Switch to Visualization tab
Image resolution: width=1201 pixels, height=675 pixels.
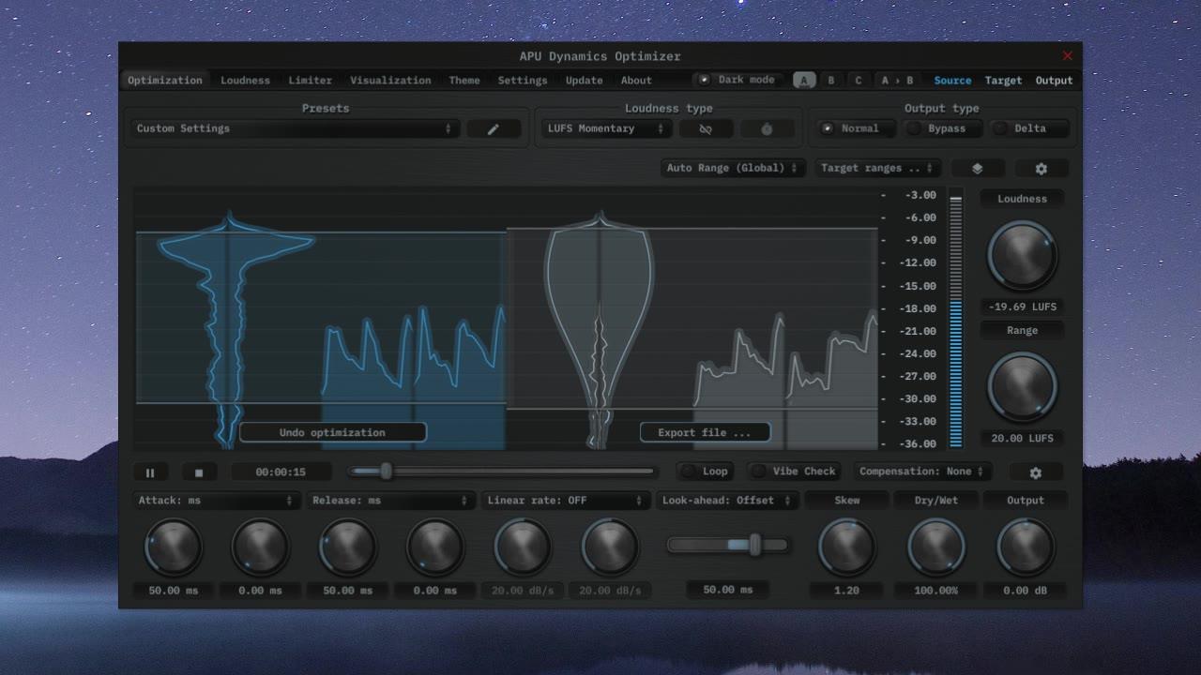390,81
